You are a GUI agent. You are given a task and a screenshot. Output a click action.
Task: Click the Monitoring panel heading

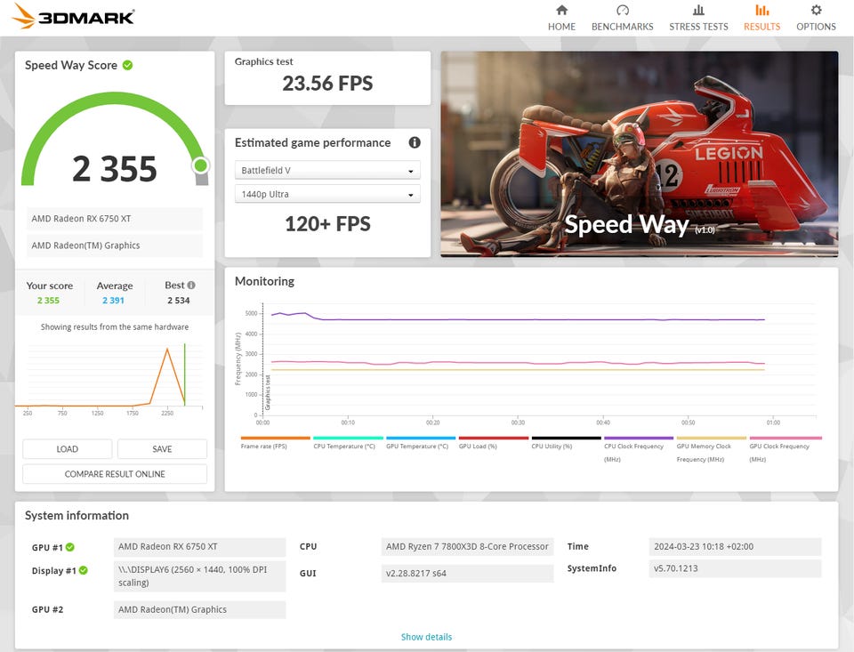pyautogui.click(x=264, y=281)
